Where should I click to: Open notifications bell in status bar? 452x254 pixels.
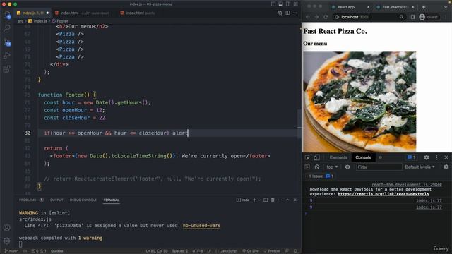(x=295, y=251)
